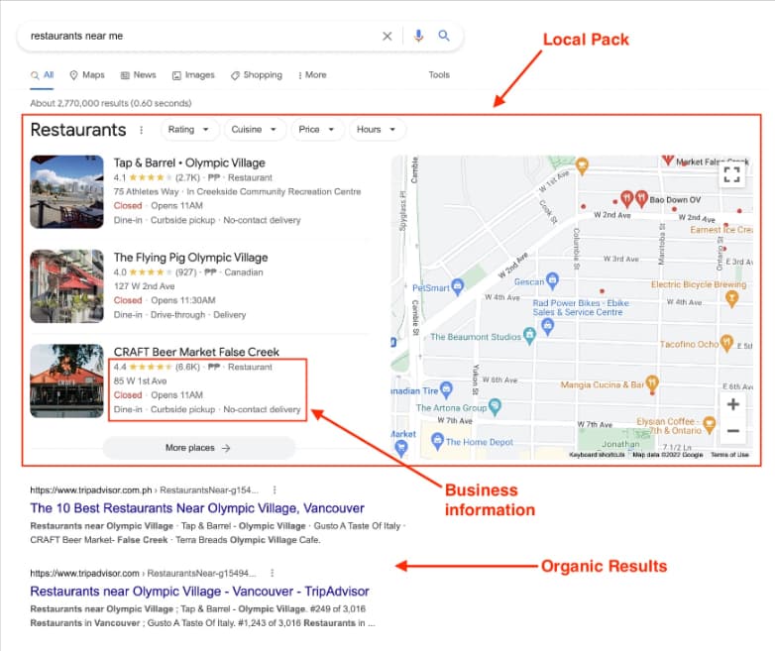Select The Artona Group map marker
The height and width of the screenshot is (651, 775).
point(495,406)
